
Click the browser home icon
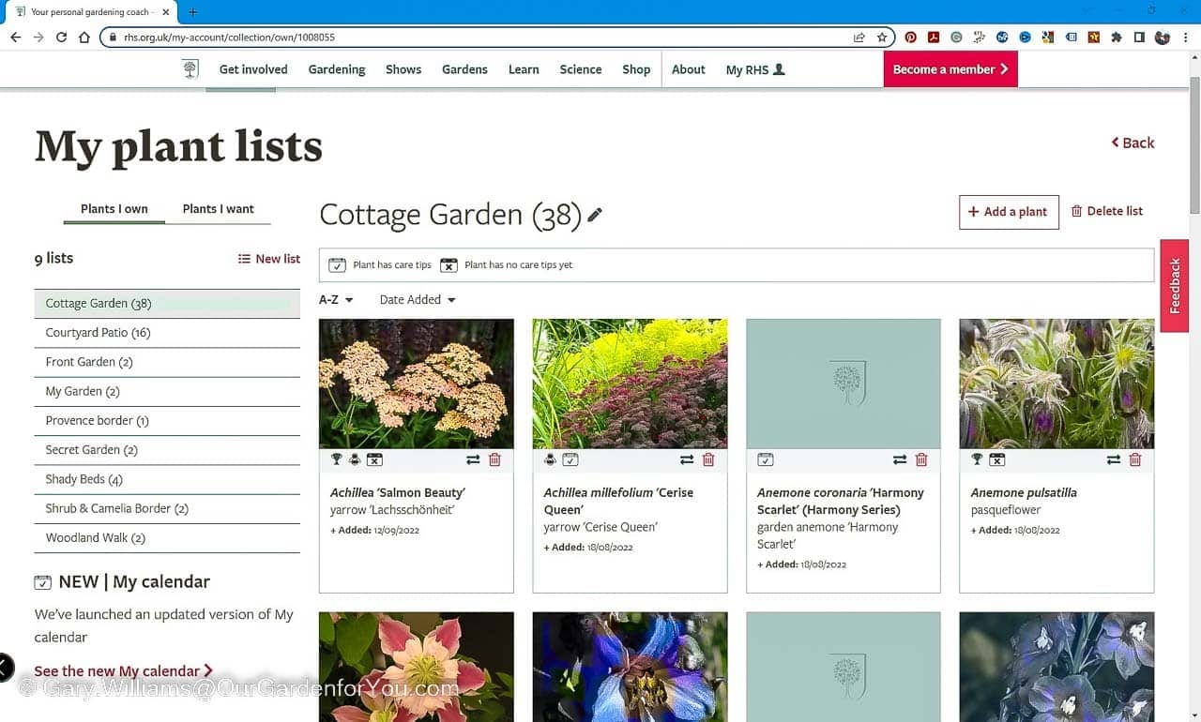84,38
